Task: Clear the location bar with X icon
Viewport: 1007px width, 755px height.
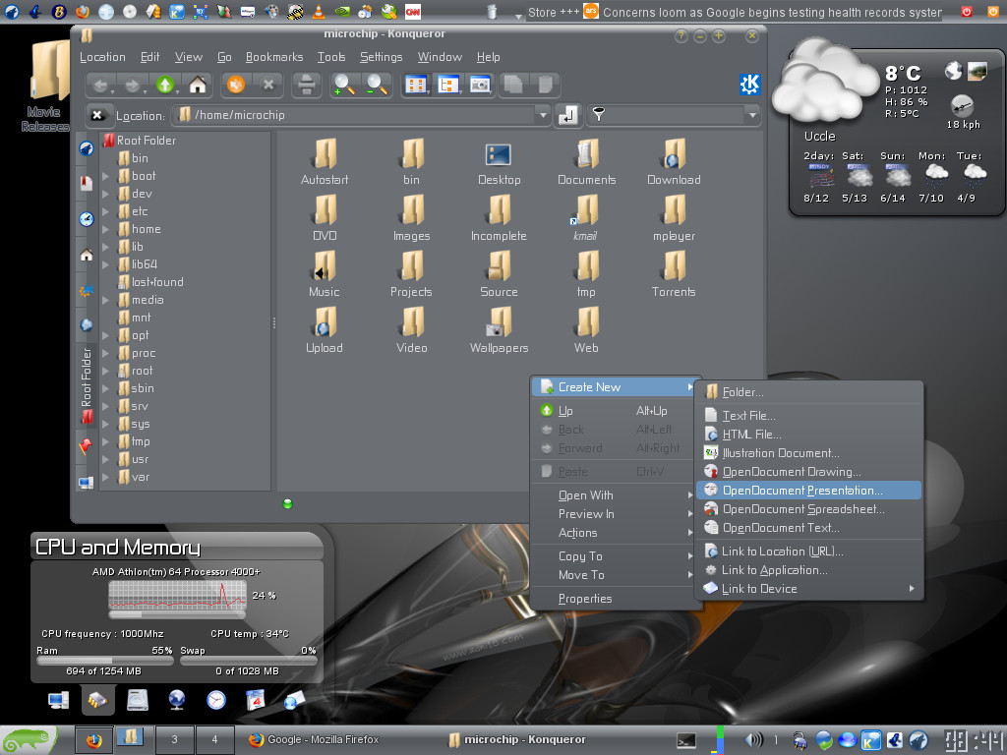Action: 97,115
